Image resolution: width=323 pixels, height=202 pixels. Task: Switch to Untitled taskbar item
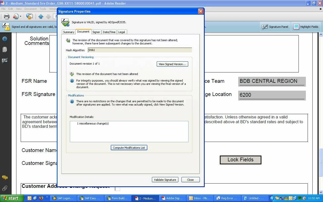[255, 198]
